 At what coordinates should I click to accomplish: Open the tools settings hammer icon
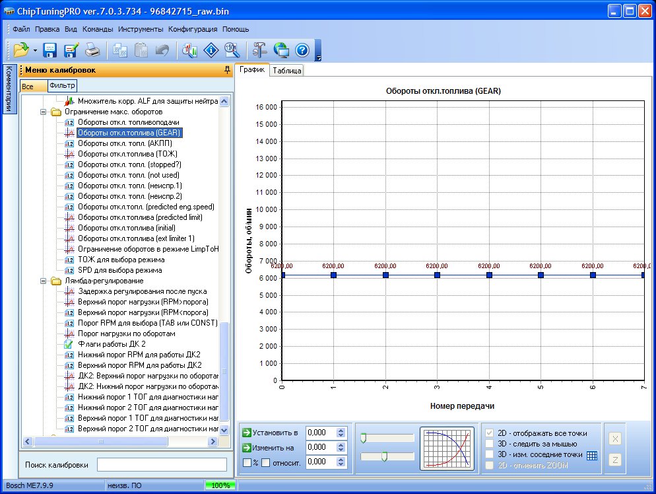(259, 50)
